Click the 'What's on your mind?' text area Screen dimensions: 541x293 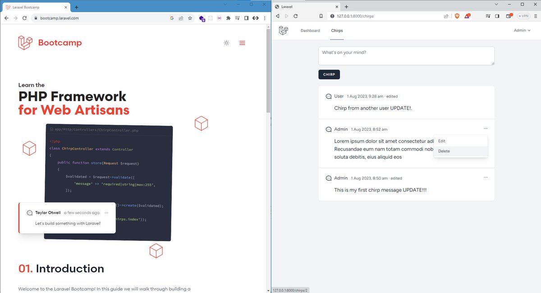pos(406,56)
